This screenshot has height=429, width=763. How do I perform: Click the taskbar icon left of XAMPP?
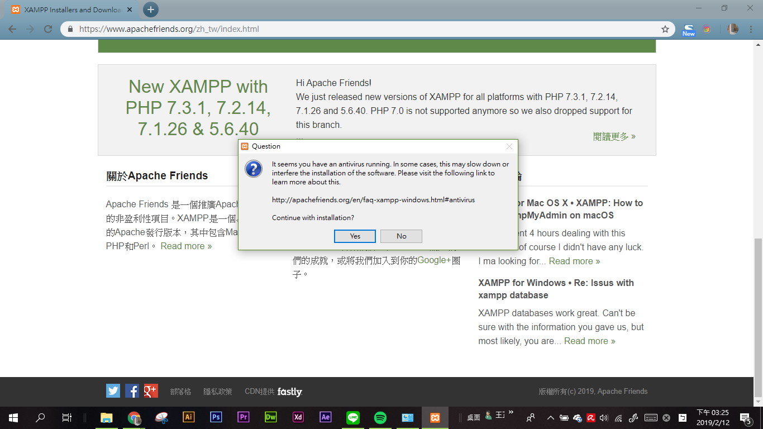(x=407, y=417)
